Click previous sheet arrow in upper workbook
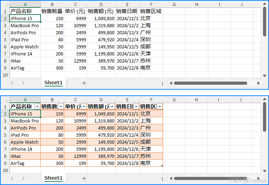269x185 pixels. click(12, 83)
